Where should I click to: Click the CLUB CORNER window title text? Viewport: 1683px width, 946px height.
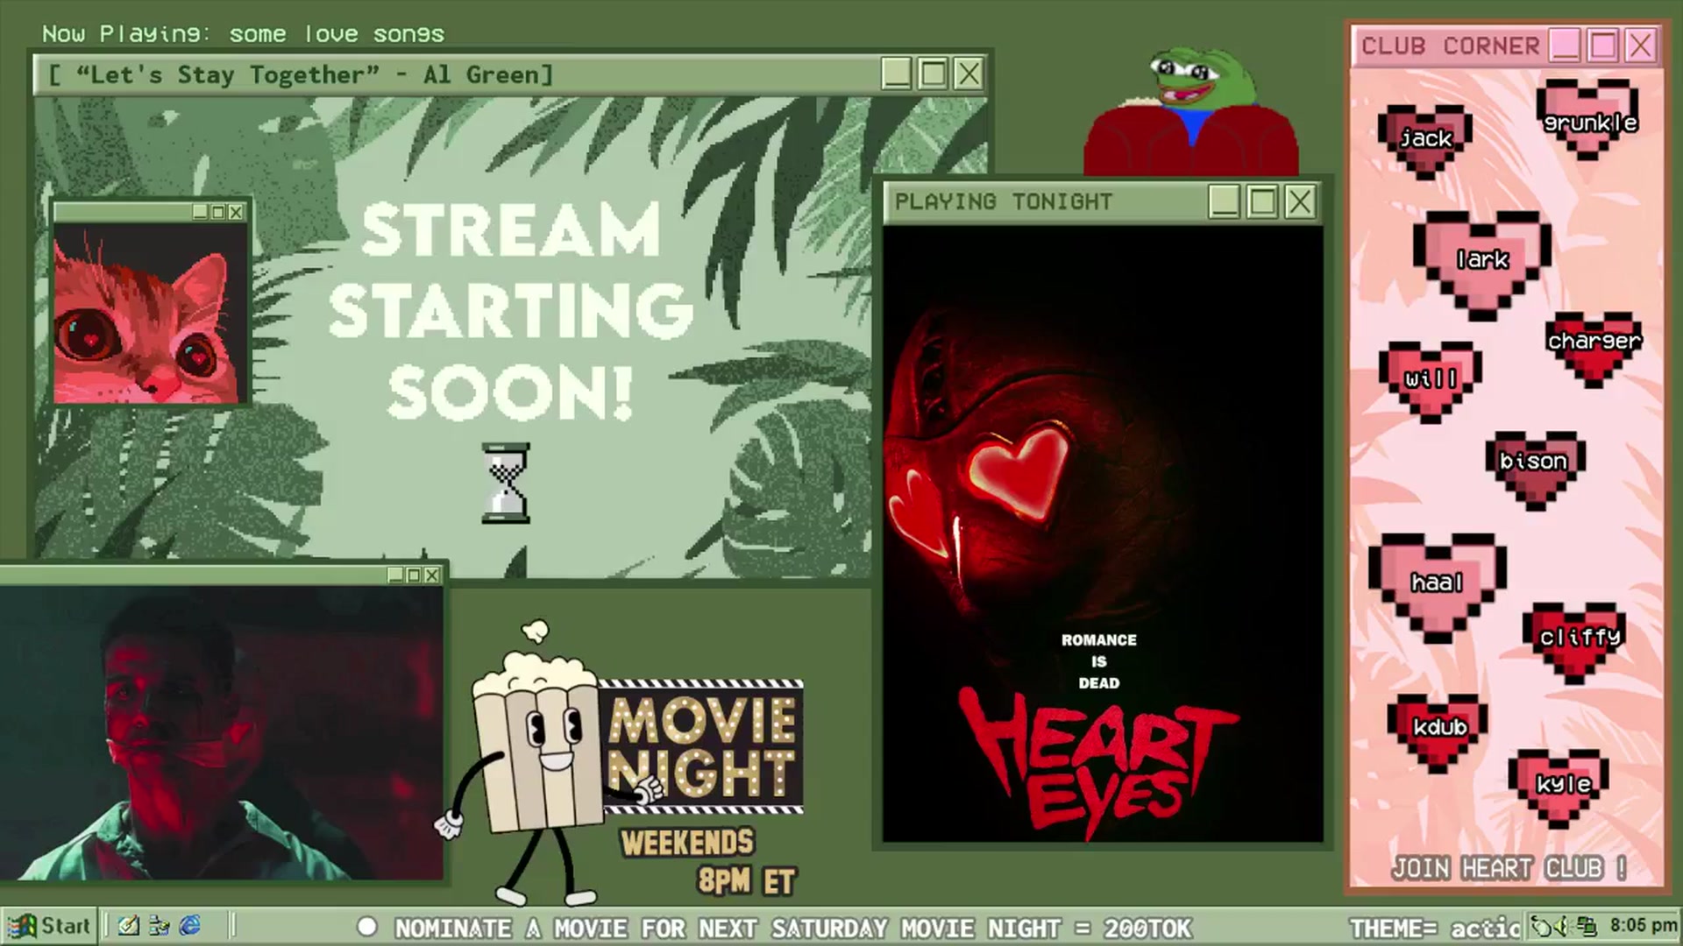[x=1450, y=46]
